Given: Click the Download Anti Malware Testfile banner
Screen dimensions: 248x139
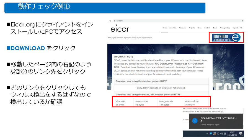Looking at the screenshot, I should pyautogui.click(x=226, y=38).
